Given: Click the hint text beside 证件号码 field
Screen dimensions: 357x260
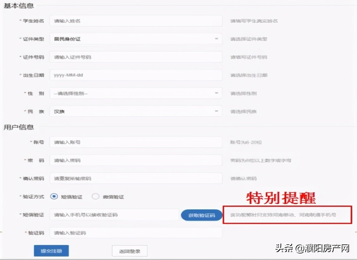Looking at the screenshot, I should click(249, 57).
